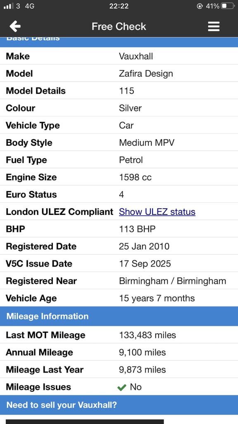Select the Make row showing Vauxhall
This screenshot has width=238, height=424.
pos(119,56)
